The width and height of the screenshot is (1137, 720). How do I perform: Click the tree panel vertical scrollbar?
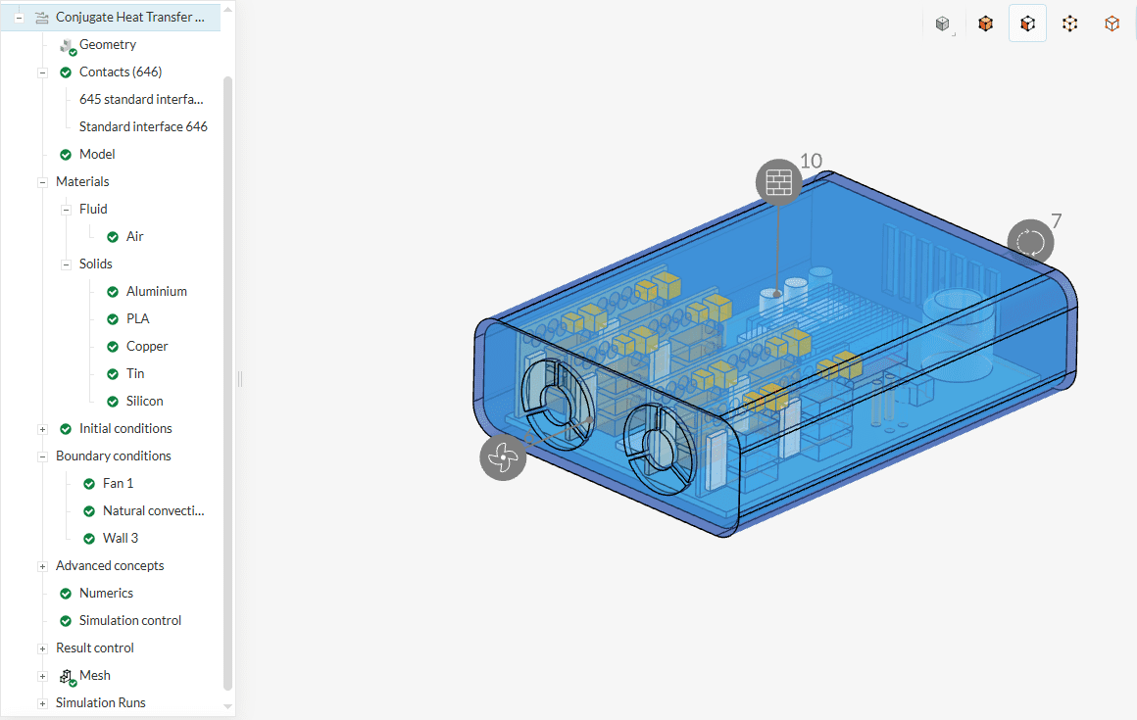[228, 382]
